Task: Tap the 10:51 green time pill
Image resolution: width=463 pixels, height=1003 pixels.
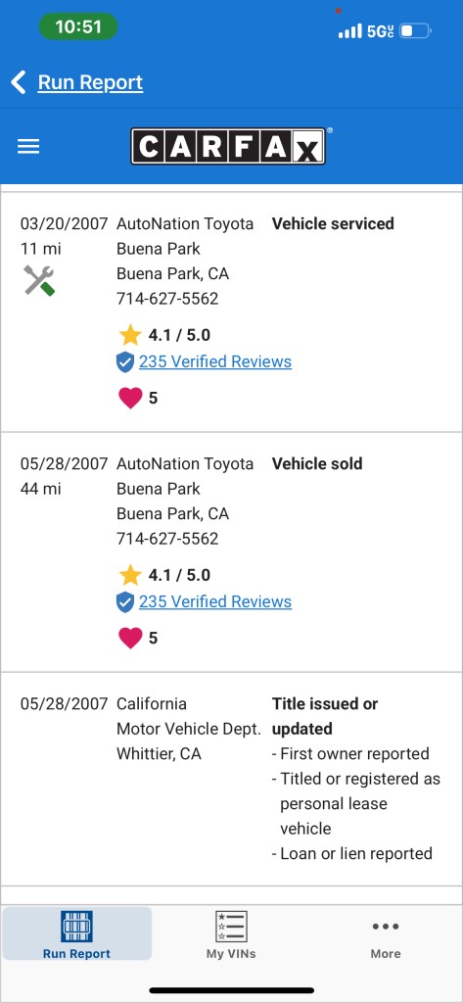Action: pos(78,26)
